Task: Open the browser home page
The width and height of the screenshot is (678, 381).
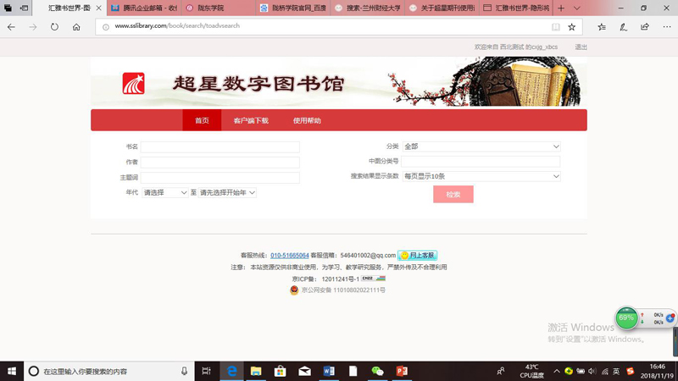Action: coord(76,27)
